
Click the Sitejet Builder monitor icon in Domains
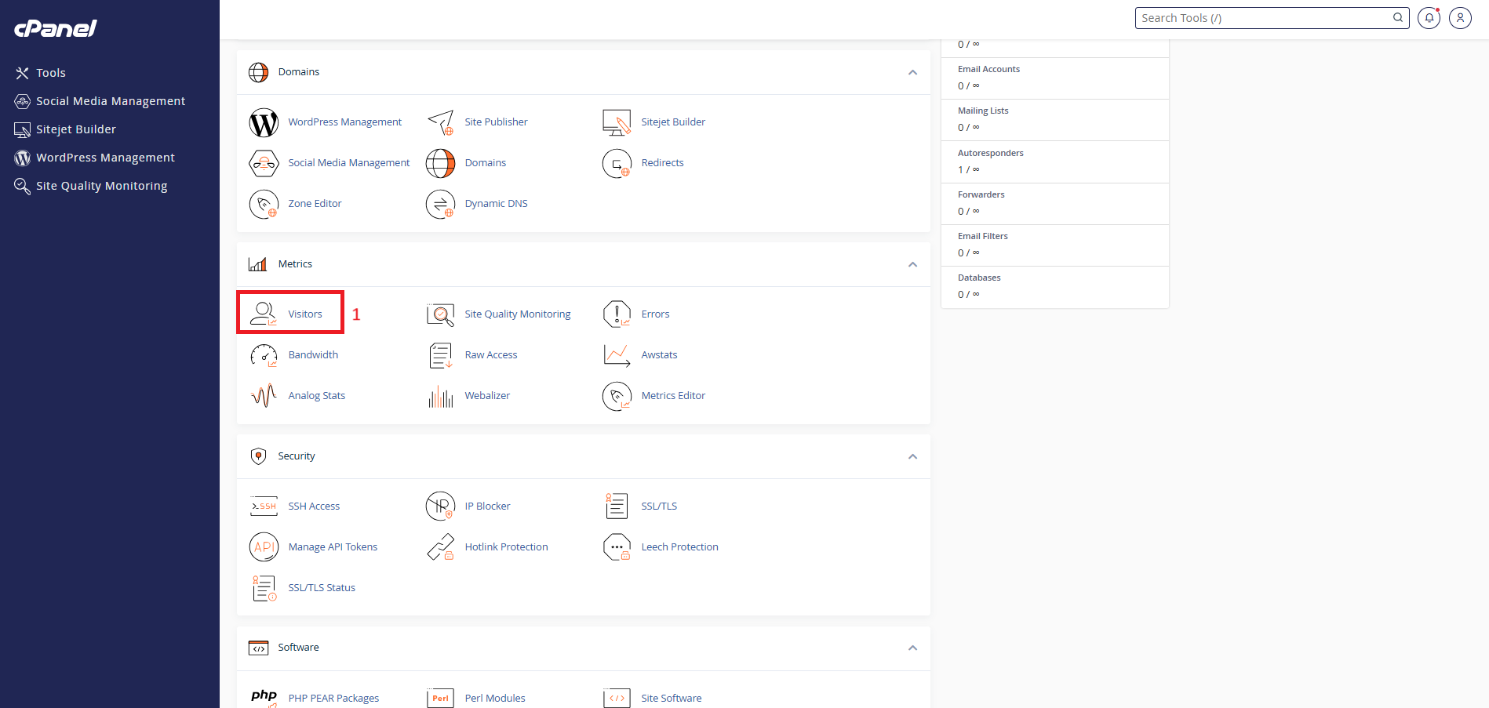pyautogui.click(x=617, y=122)
